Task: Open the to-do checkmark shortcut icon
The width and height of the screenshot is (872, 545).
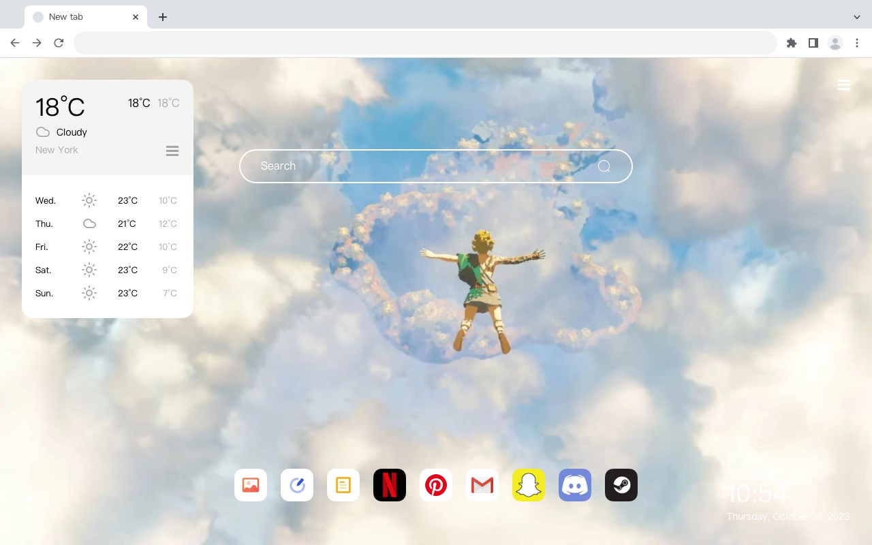Action: coord(297,485)
